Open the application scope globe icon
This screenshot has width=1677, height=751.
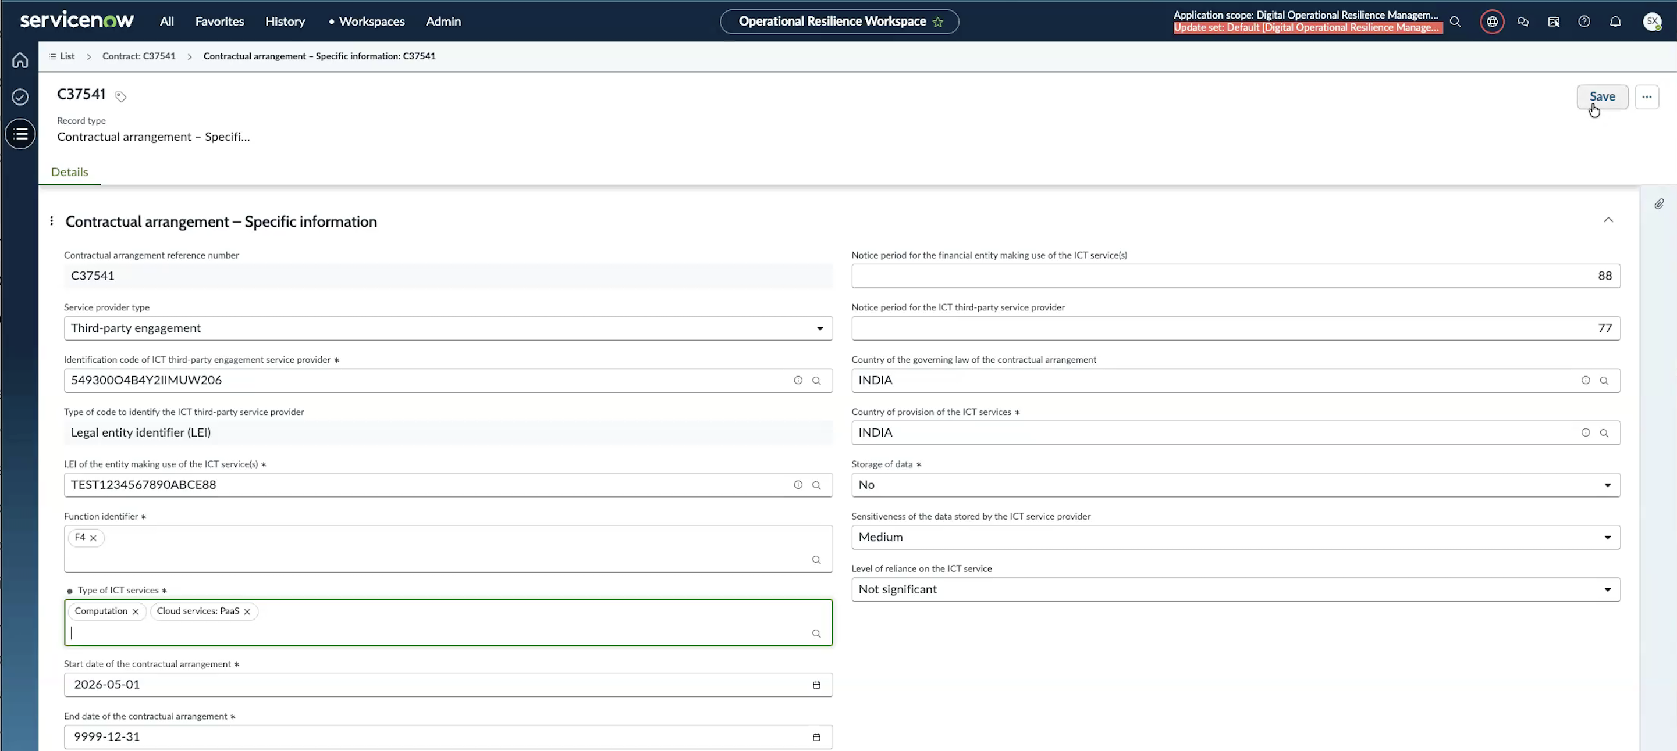[1492, 22]
